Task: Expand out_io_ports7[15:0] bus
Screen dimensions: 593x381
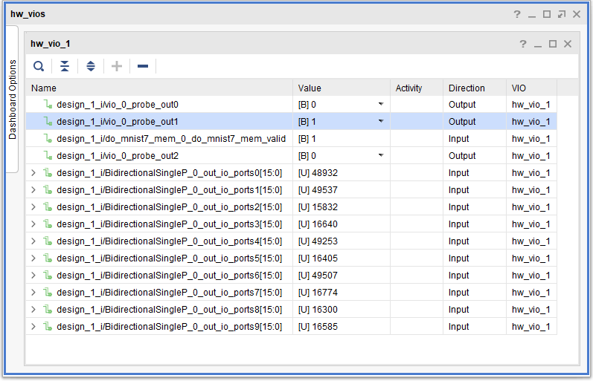Action: click(x=33, y=293)
